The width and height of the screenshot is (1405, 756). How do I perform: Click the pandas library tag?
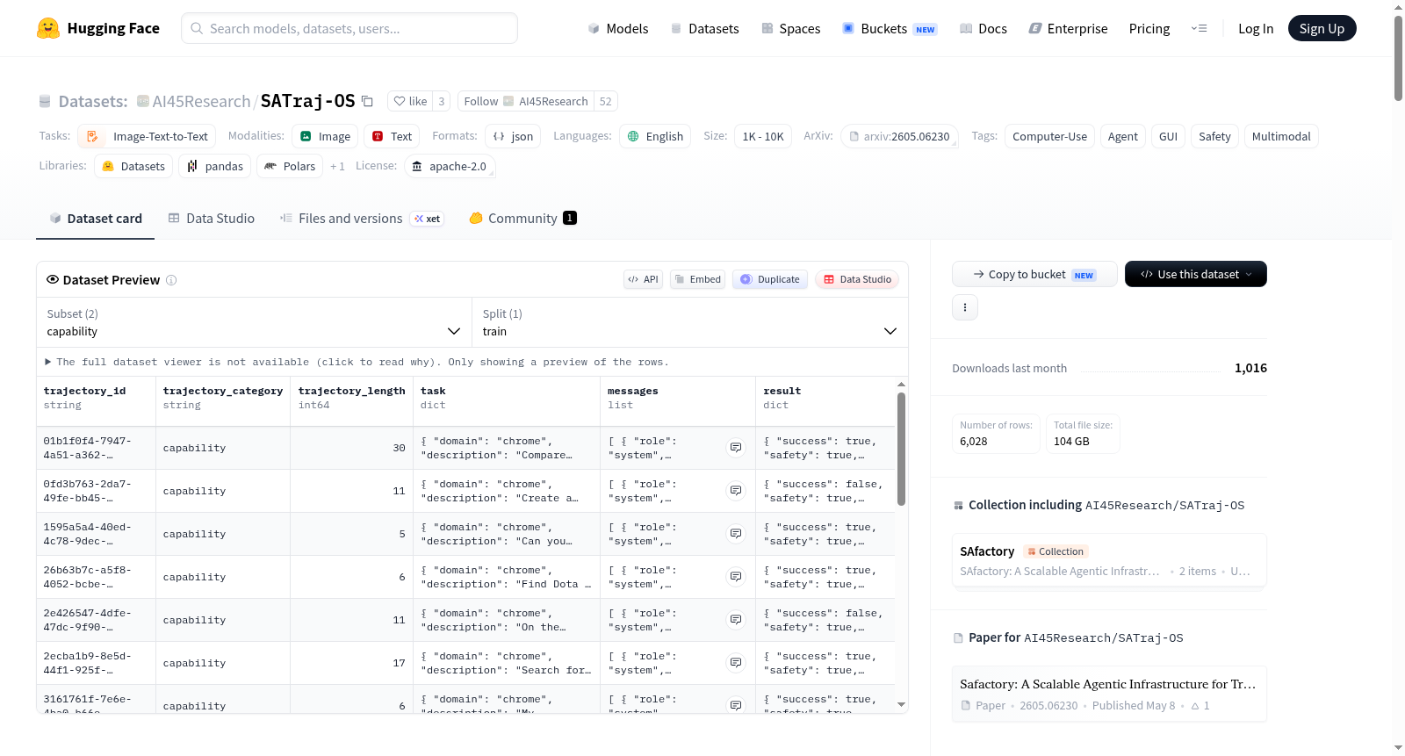[215, 166]
